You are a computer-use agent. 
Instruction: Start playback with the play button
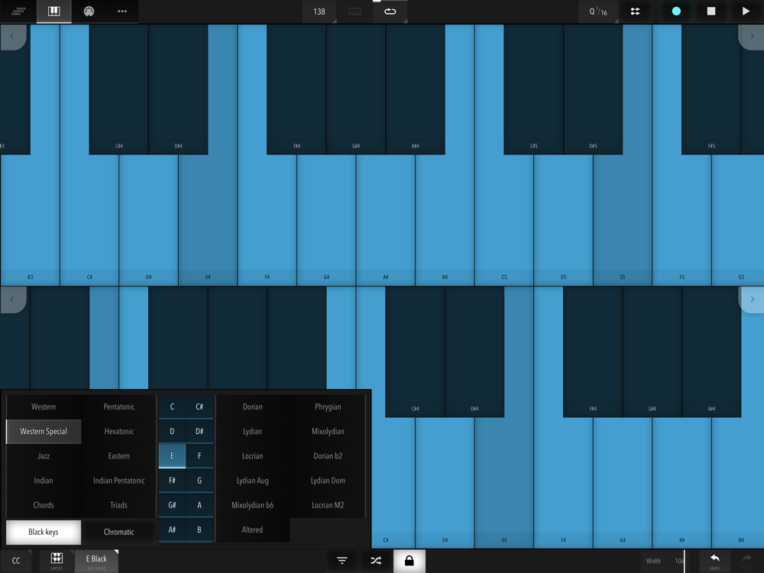(x=746, y=11)
